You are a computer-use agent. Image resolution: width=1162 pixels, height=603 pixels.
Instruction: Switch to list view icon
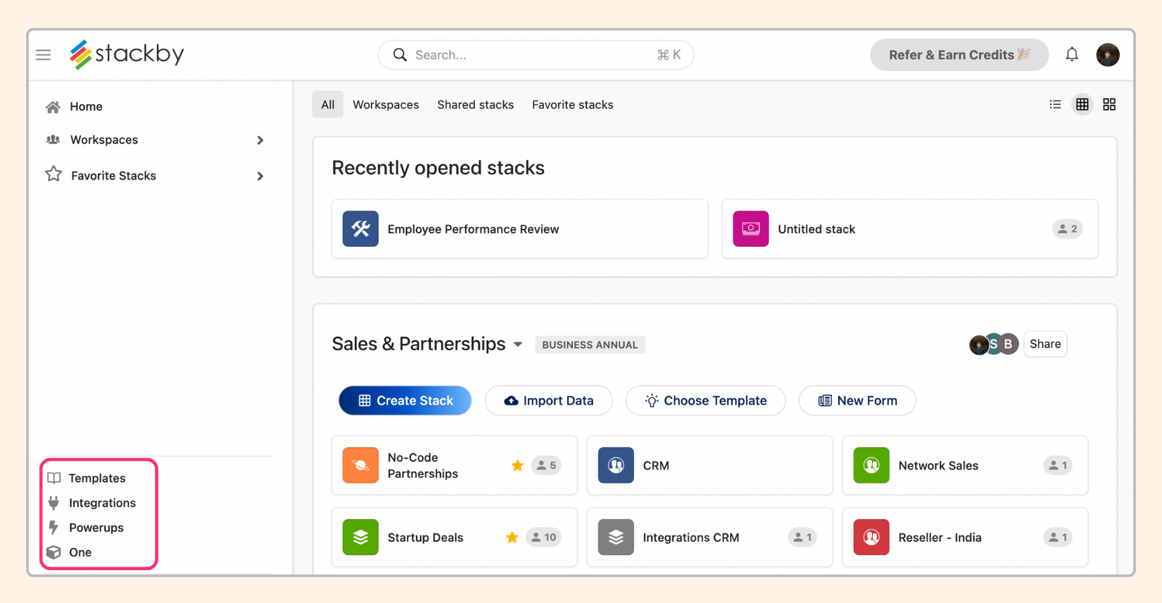click(x=1055, y=105)
